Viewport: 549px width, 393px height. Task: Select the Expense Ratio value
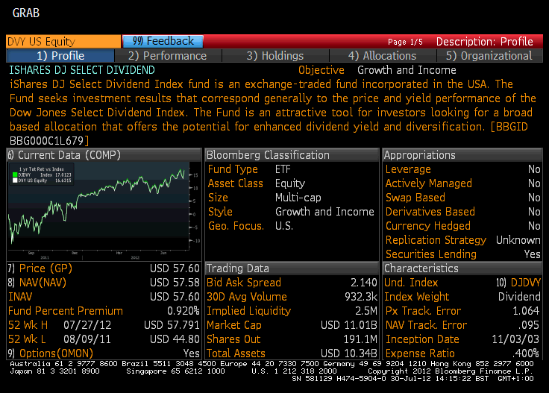click(526, 353)
